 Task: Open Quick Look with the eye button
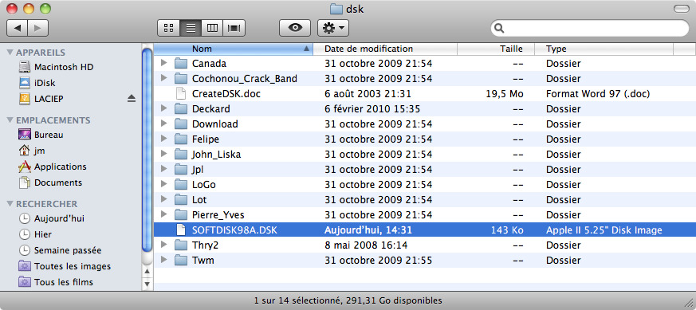(295, 28)
